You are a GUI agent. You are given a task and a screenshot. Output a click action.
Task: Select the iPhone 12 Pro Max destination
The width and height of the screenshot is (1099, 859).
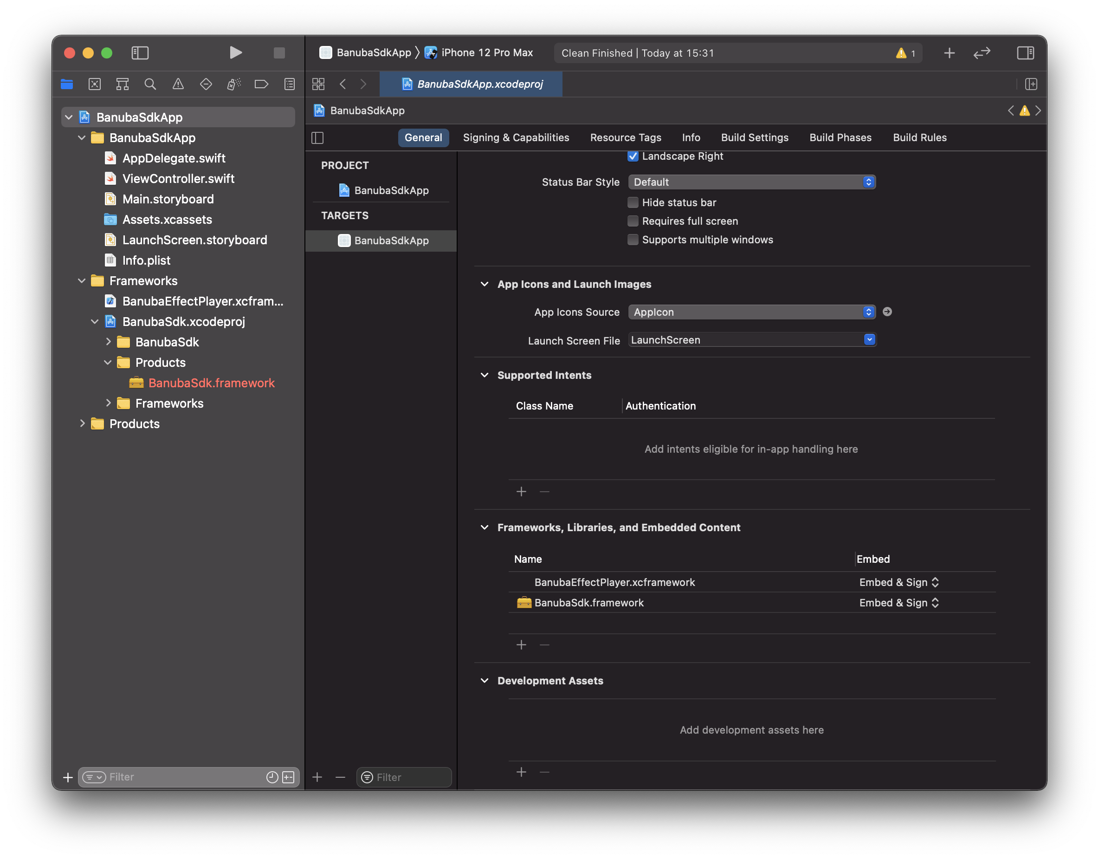[479, 53]
